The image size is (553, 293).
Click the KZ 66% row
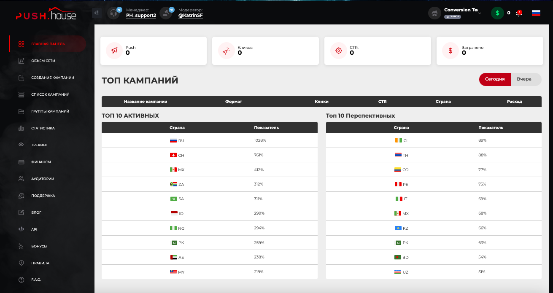point(434,228)
